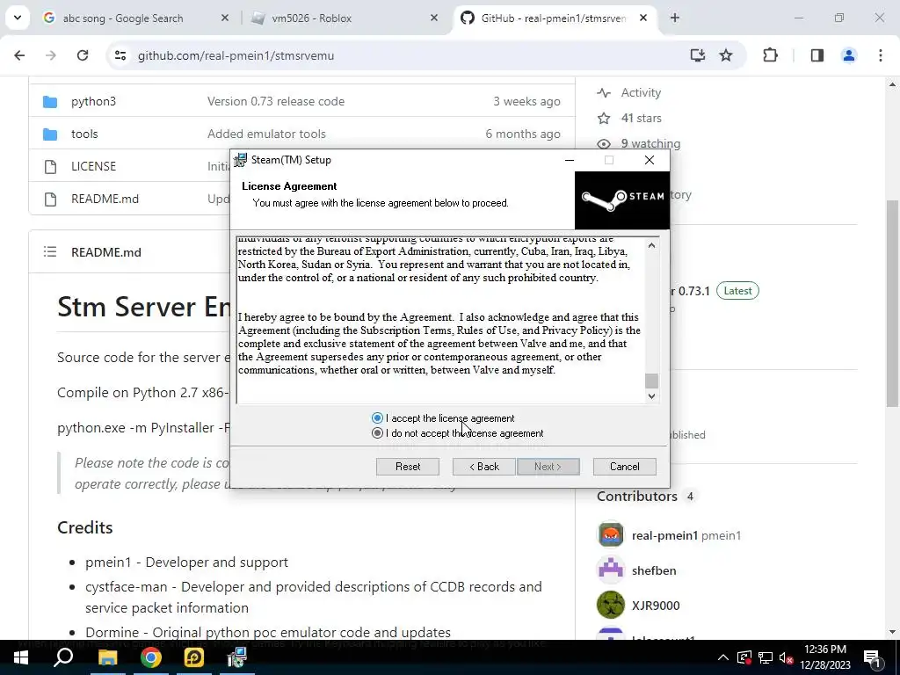Click the install app icon in address bar
This screenshot has width=900, height=675.
click(697, 55)
